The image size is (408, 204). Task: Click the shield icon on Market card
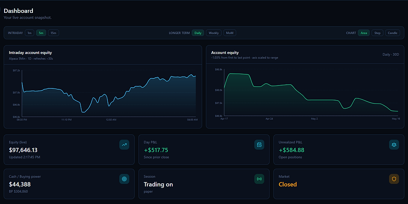tap(394, 179)
